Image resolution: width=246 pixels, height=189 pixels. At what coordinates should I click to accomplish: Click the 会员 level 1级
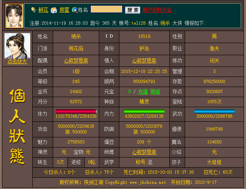76,71
